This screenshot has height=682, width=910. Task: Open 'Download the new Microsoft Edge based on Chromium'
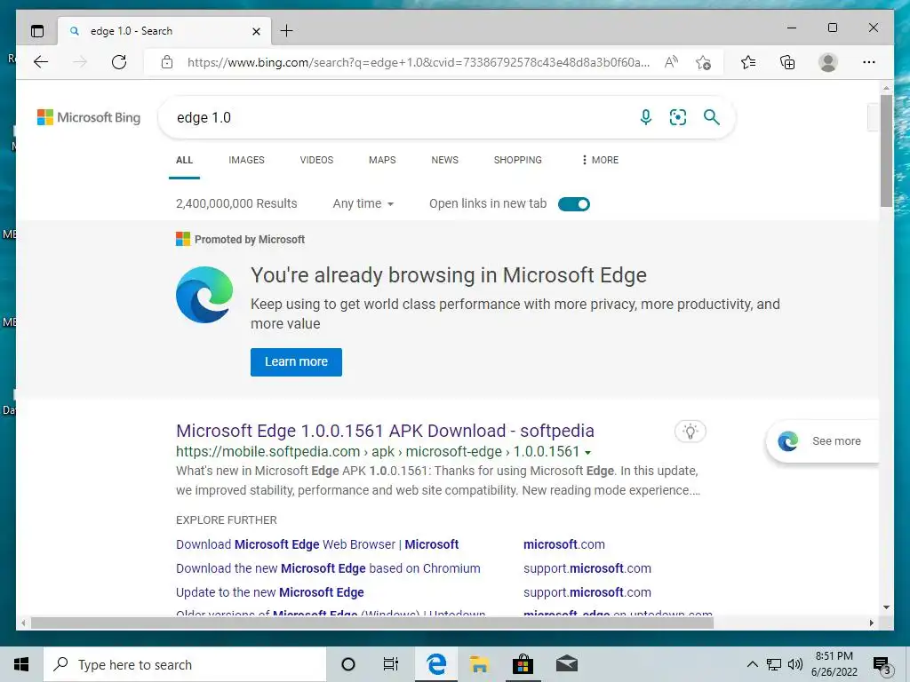click(x=328, y=568)
